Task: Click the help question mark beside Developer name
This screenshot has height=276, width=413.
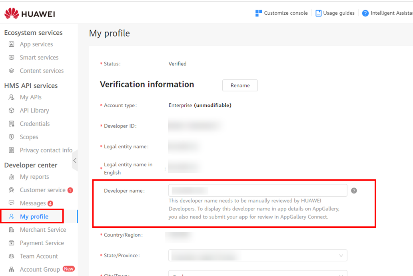Action: tap(354, 190)
